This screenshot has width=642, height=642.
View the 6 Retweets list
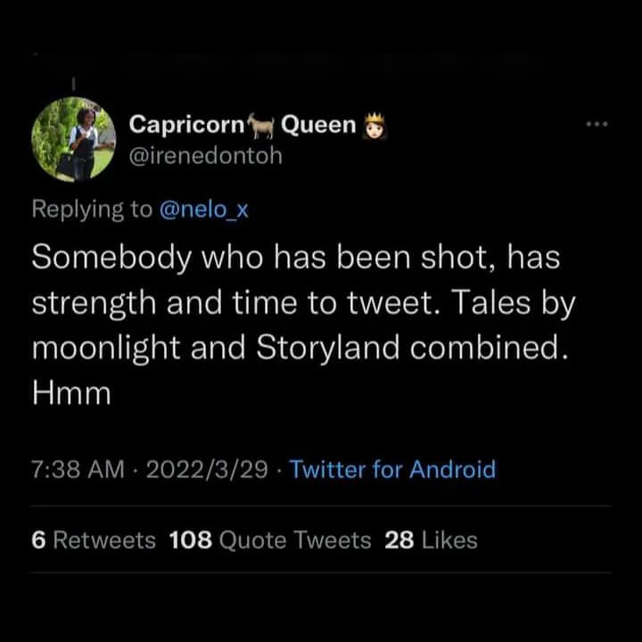(94, 539)
